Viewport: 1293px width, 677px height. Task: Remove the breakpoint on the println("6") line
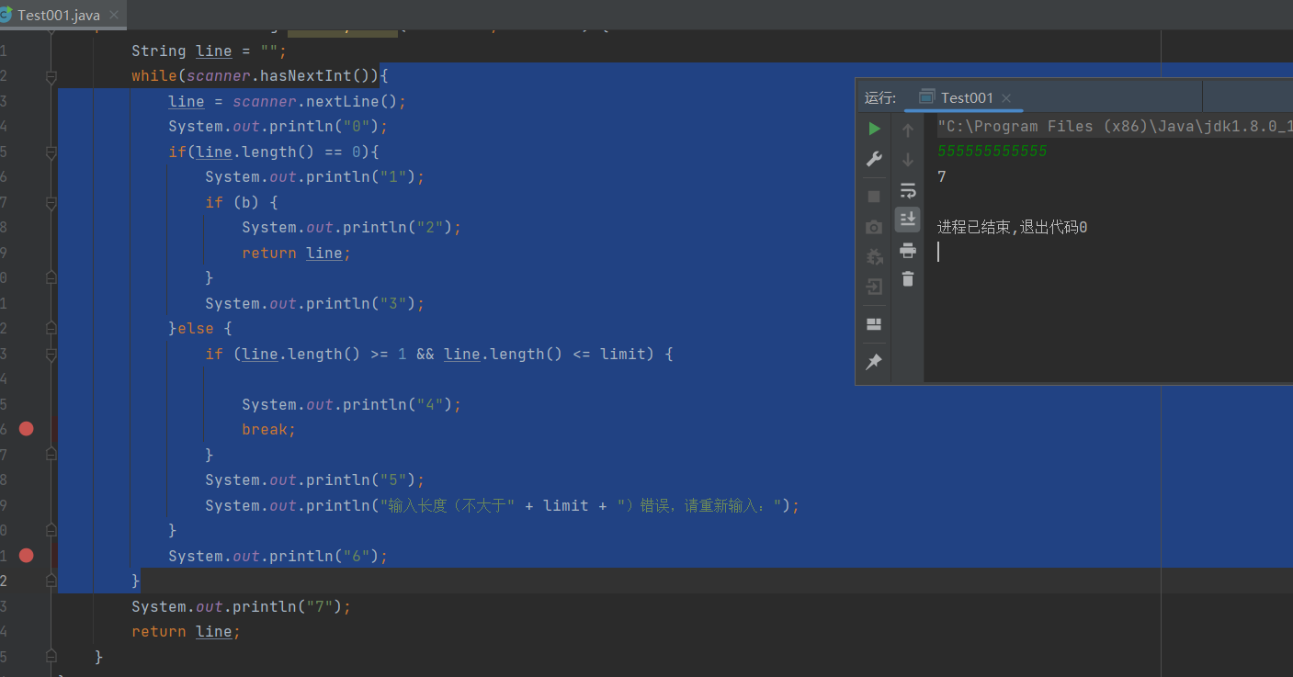click(26, 555)
